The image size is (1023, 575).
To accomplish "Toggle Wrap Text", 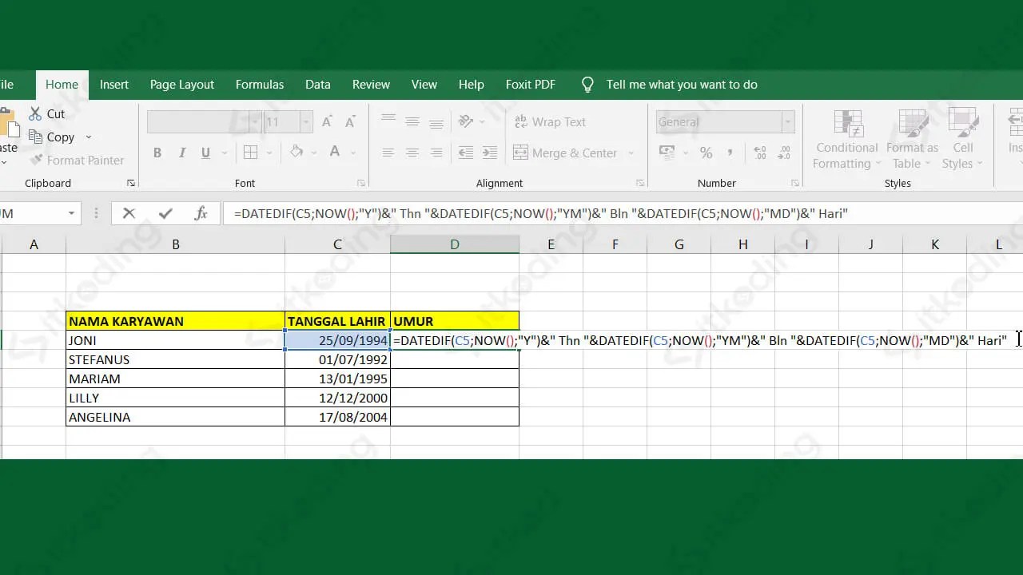I will [x=550, y=121].
